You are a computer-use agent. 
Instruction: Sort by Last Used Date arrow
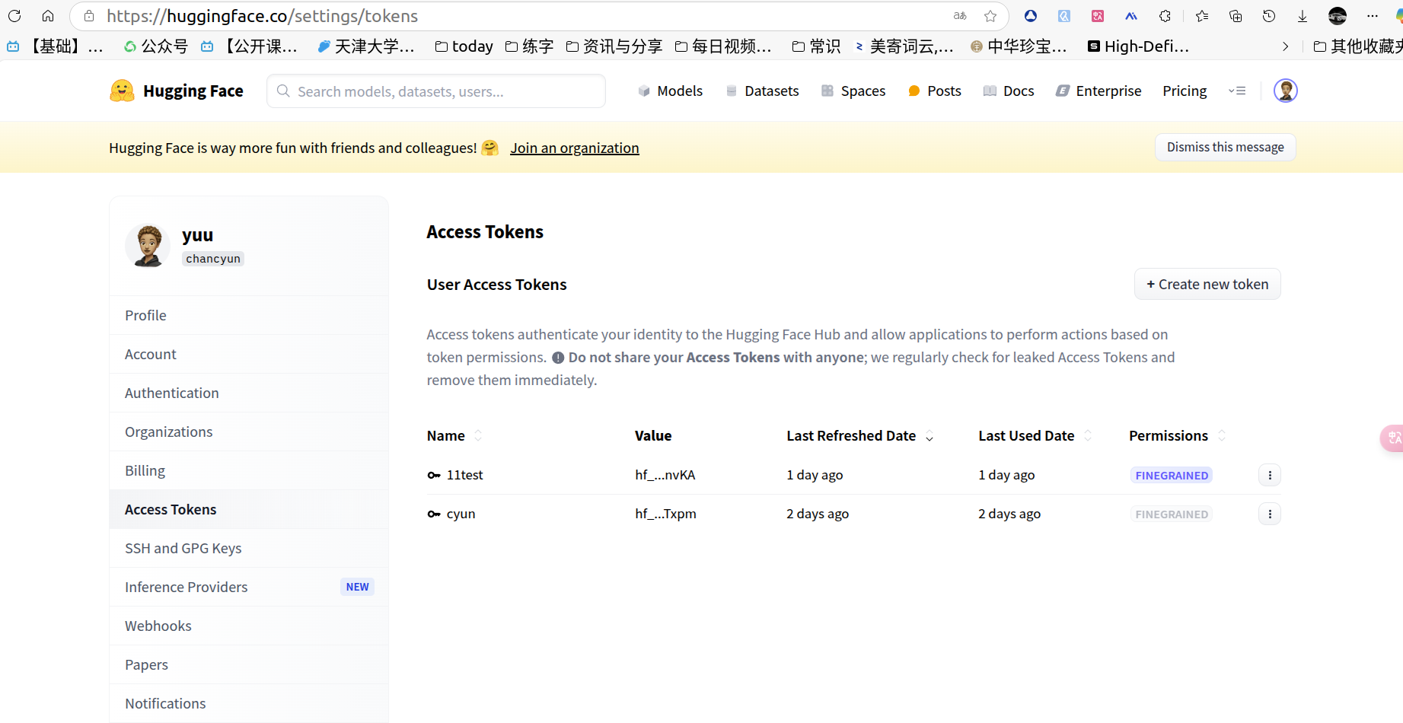tap(1088, 435)
